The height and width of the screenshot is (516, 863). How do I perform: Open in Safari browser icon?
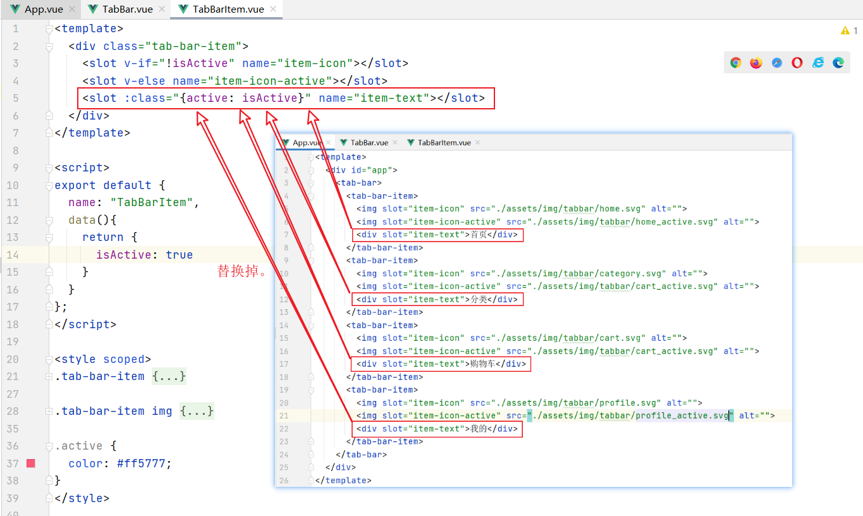tap(777, 63)
